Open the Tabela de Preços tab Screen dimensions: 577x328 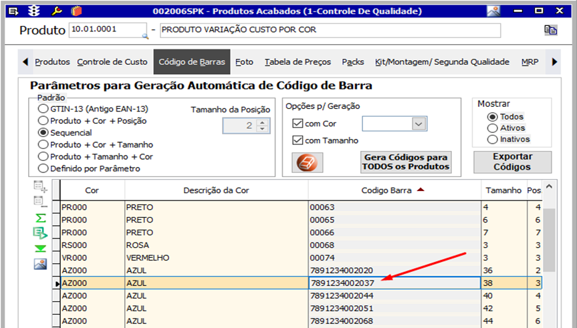pos(298,61)
